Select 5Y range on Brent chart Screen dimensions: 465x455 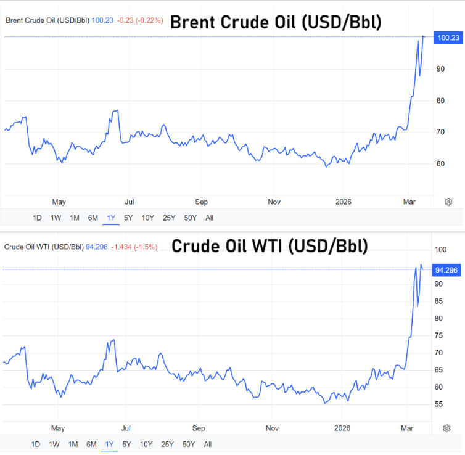point(128,218)
